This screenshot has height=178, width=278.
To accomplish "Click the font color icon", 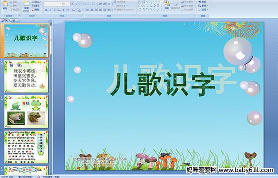I will coord(80,10).
